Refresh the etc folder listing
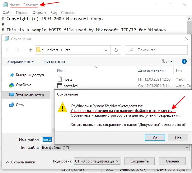This screenshot has width=192, height=173. (116, 50)
